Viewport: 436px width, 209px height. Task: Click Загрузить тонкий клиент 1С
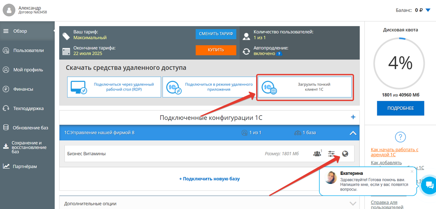click(305, 87)
